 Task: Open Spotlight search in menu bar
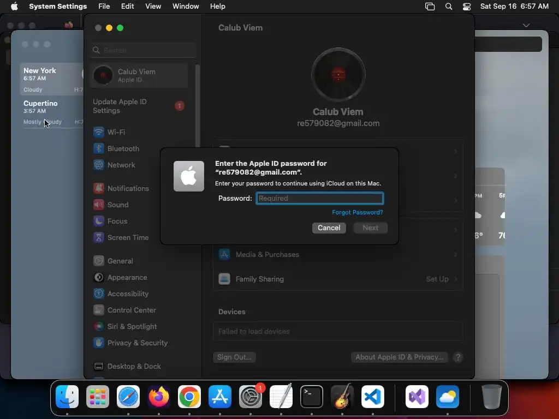(449, 7)
